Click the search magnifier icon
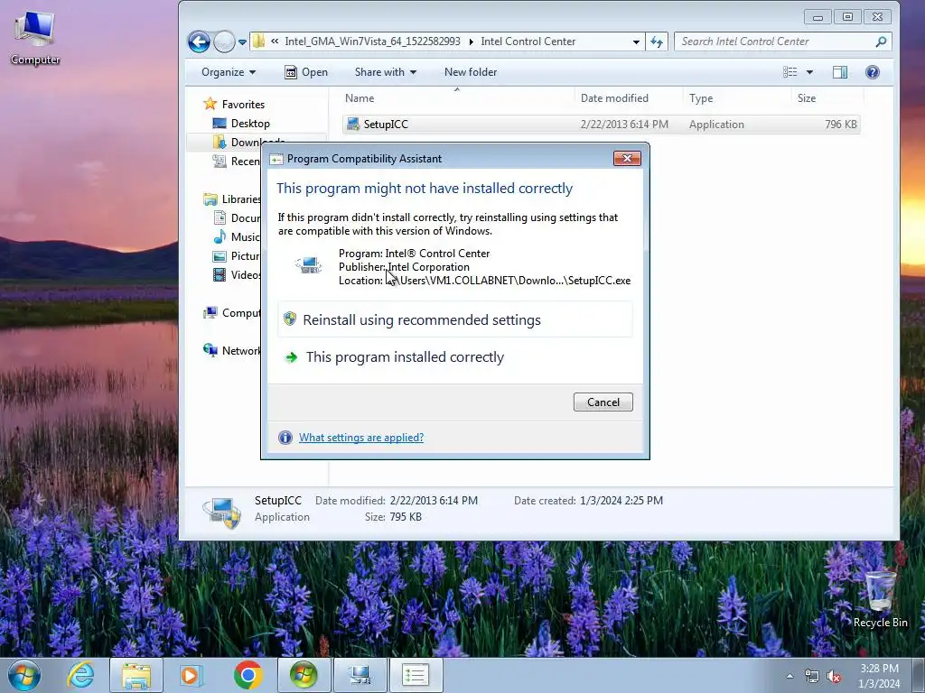The image size is (925, 693). [881, 42]
